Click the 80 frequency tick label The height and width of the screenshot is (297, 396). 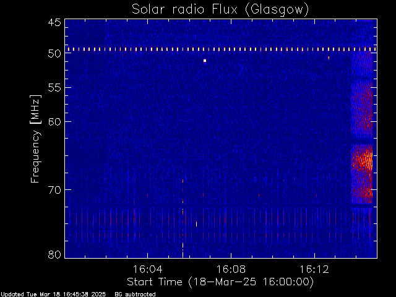(x=54, y=254)
